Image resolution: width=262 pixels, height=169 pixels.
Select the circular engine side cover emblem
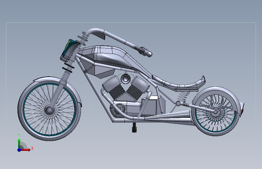(120, 108)
